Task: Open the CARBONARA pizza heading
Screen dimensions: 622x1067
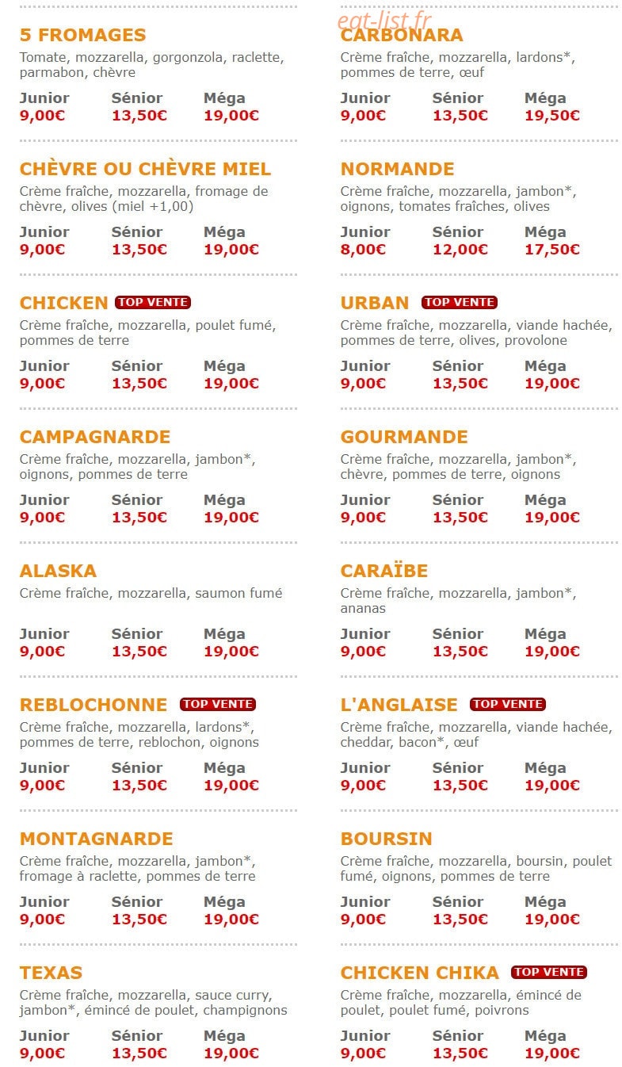Action: 402,36
